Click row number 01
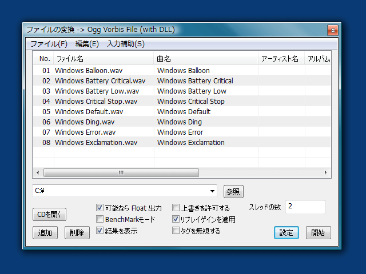 46,70
